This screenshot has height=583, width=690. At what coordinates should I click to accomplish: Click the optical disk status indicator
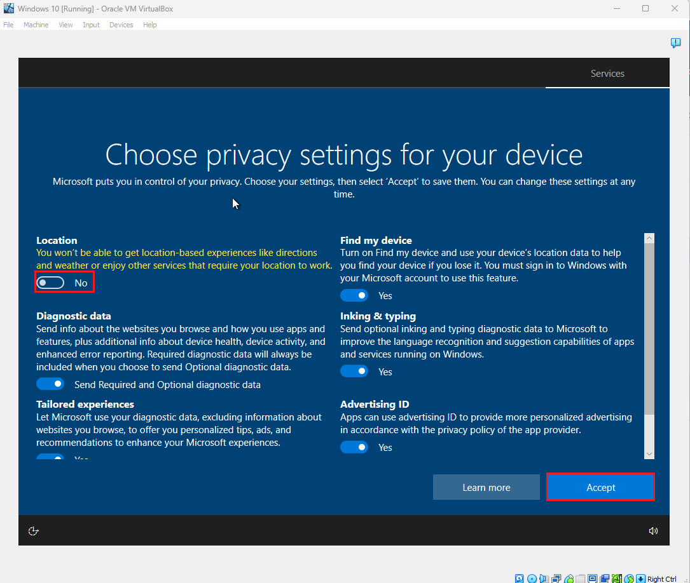pyautogui.click(x=532, y=579)
